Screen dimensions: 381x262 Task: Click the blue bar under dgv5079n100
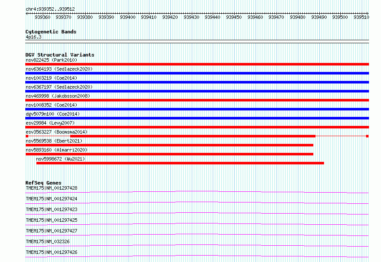(x=197, y=118)
